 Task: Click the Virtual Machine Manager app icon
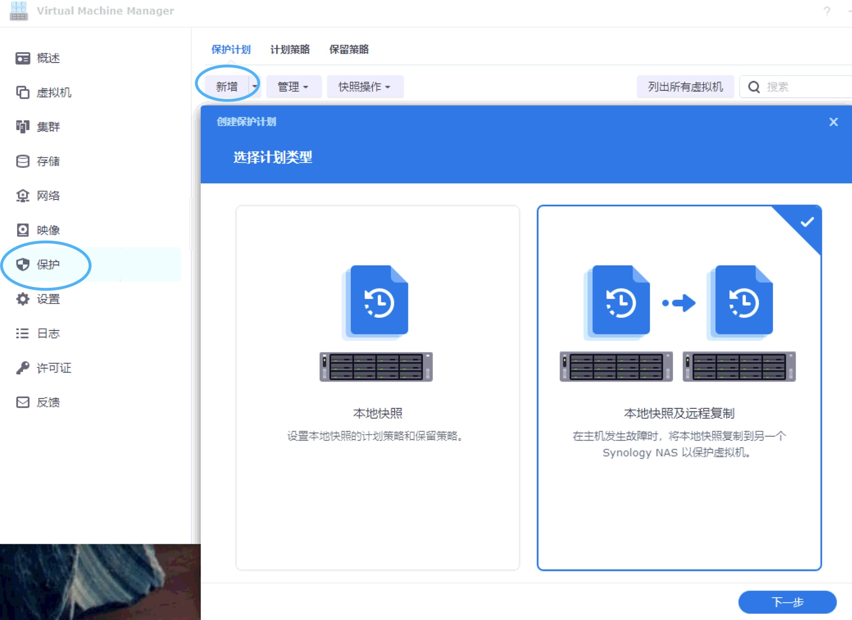pyautogui.click(x=19, y=11)
